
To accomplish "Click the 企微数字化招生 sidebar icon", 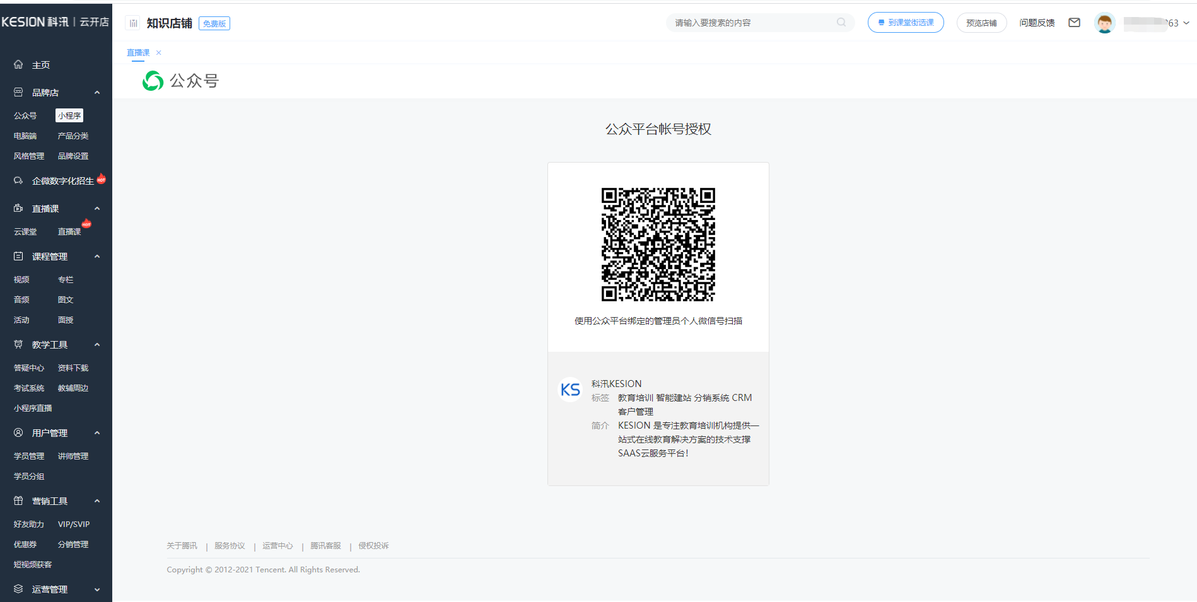I will click(x=18, y=180).
